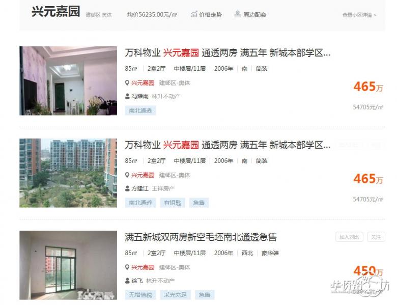Viewport: 397px width, 305px height.
Task: Open the apartment buildings exterior photo
Action: click(x=68, y=173)
